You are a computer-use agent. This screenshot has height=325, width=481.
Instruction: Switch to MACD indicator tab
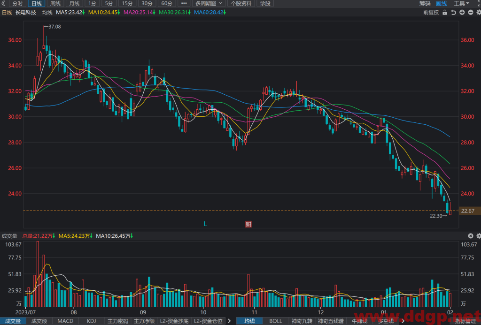pyautogui.click(x=65, y=321)
